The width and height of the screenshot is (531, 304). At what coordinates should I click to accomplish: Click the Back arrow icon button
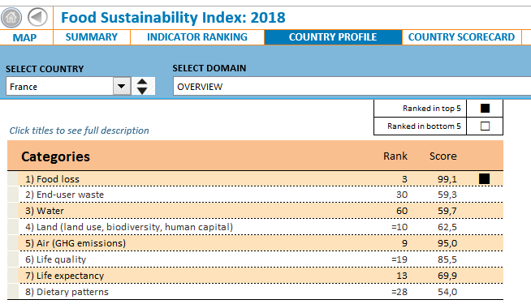click(37, 17)
